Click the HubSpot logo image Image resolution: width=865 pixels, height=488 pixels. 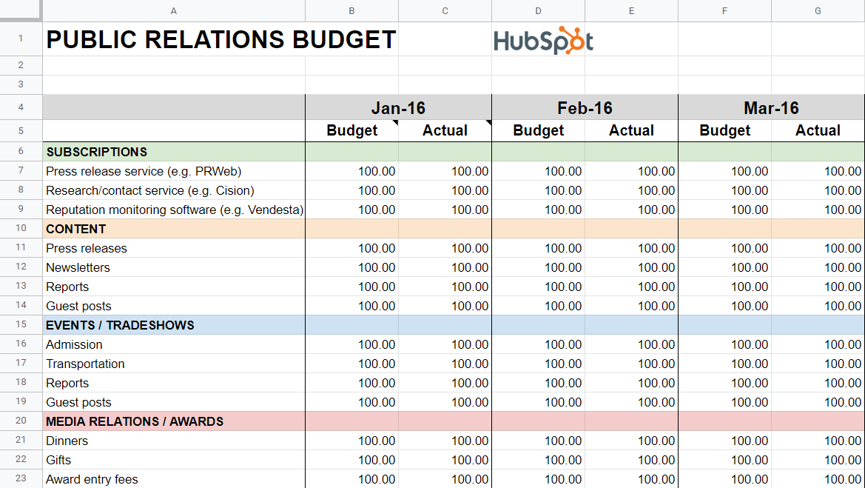543,41
